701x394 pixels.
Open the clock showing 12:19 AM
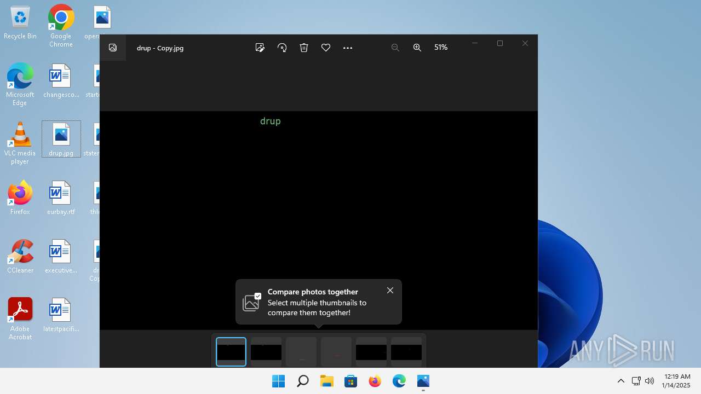(x=676, y=381)
